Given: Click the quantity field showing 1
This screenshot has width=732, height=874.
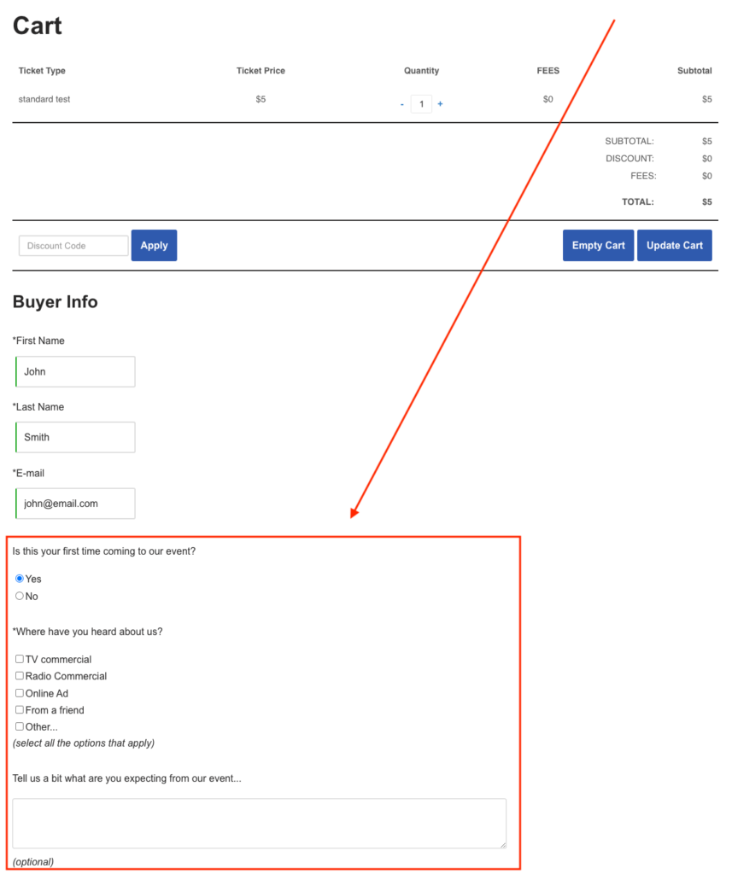Looking at the screenshot, I should (x=421, y=103).
